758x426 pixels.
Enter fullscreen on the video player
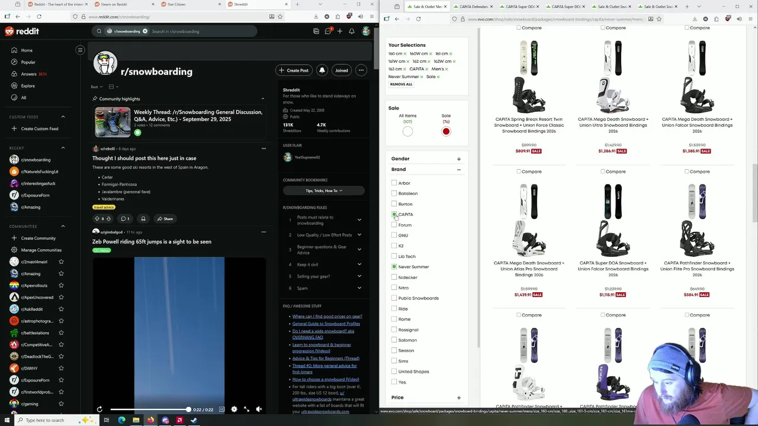coord(246,409)
